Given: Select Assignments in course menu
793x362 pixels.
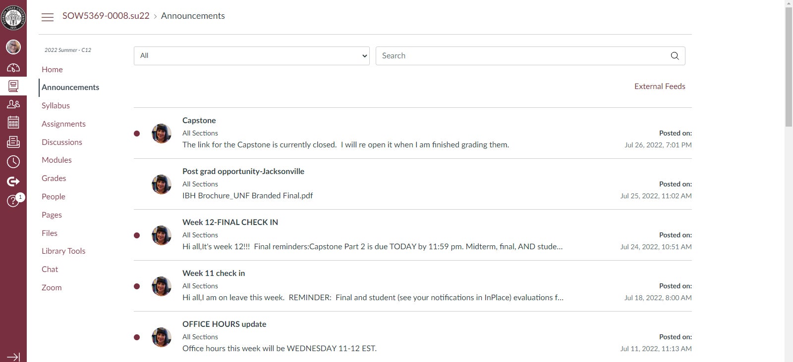Looking at the screenshot, I should pyautogui.click(x=63, y=124).
